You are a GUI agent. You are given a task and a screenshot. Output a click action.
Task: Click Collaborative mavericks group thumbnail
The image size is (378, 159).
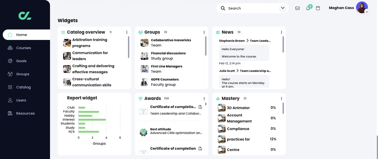144,43
